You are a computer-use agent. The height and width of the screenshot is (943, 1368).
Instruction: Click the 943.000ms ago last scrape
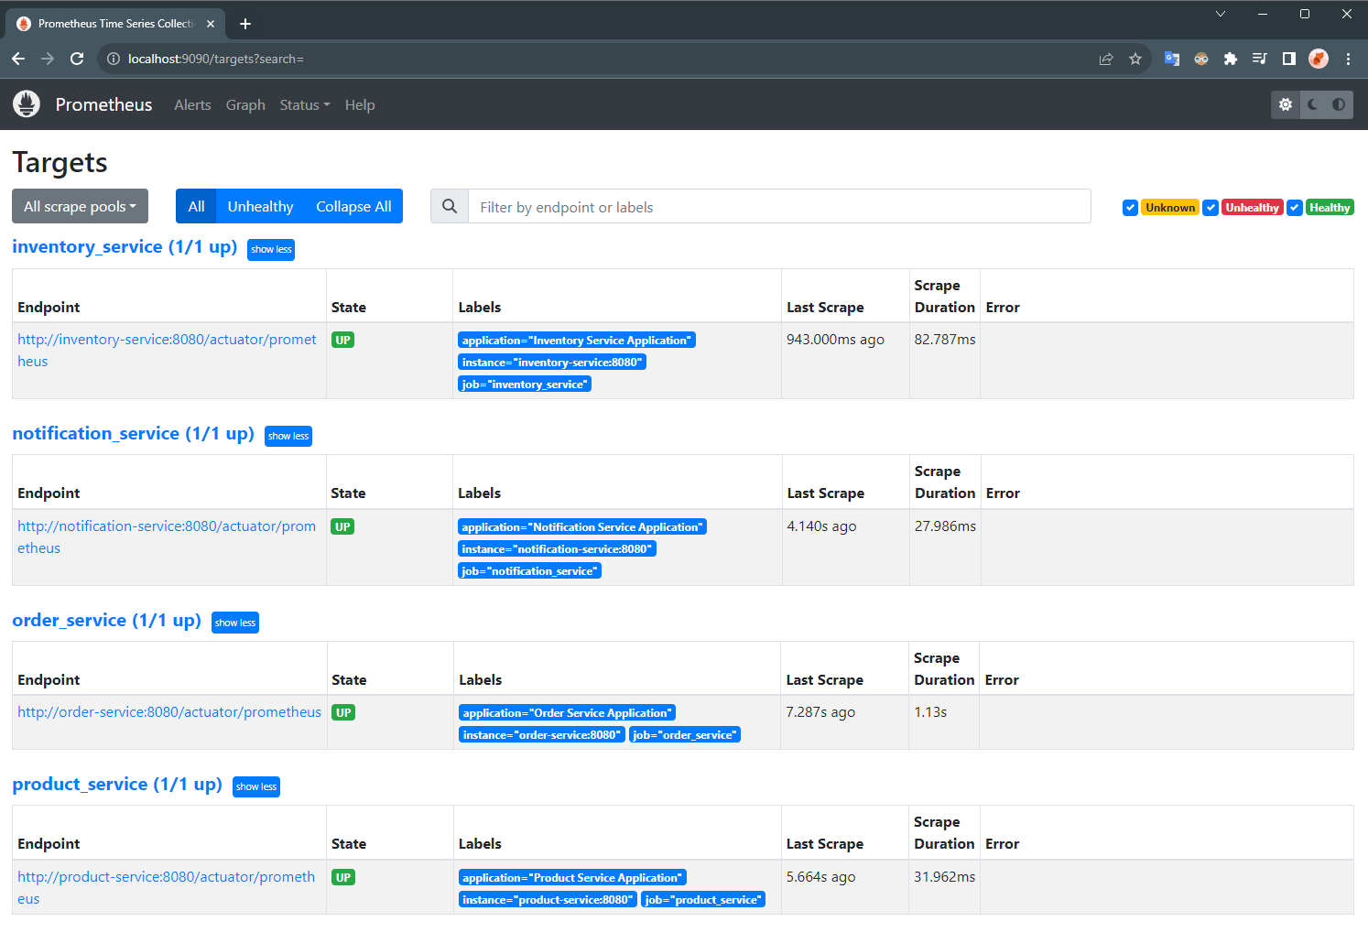pyautogui.click(x=835, y=339)
